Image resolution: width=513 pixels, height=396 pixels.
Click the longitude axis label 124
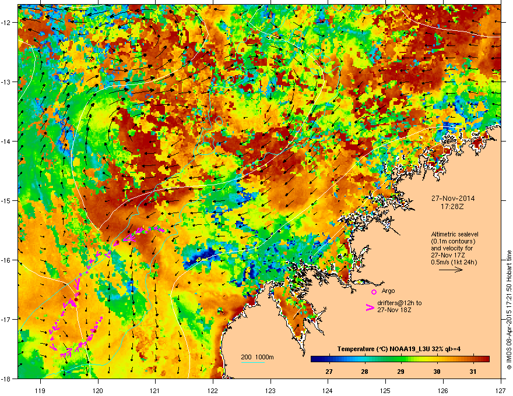[x=328, y=390]
